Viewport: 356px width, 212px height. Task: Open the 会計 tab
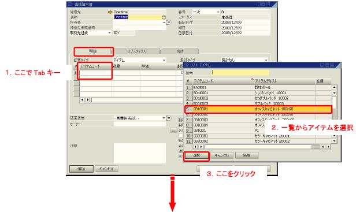(x=179, y=51)
